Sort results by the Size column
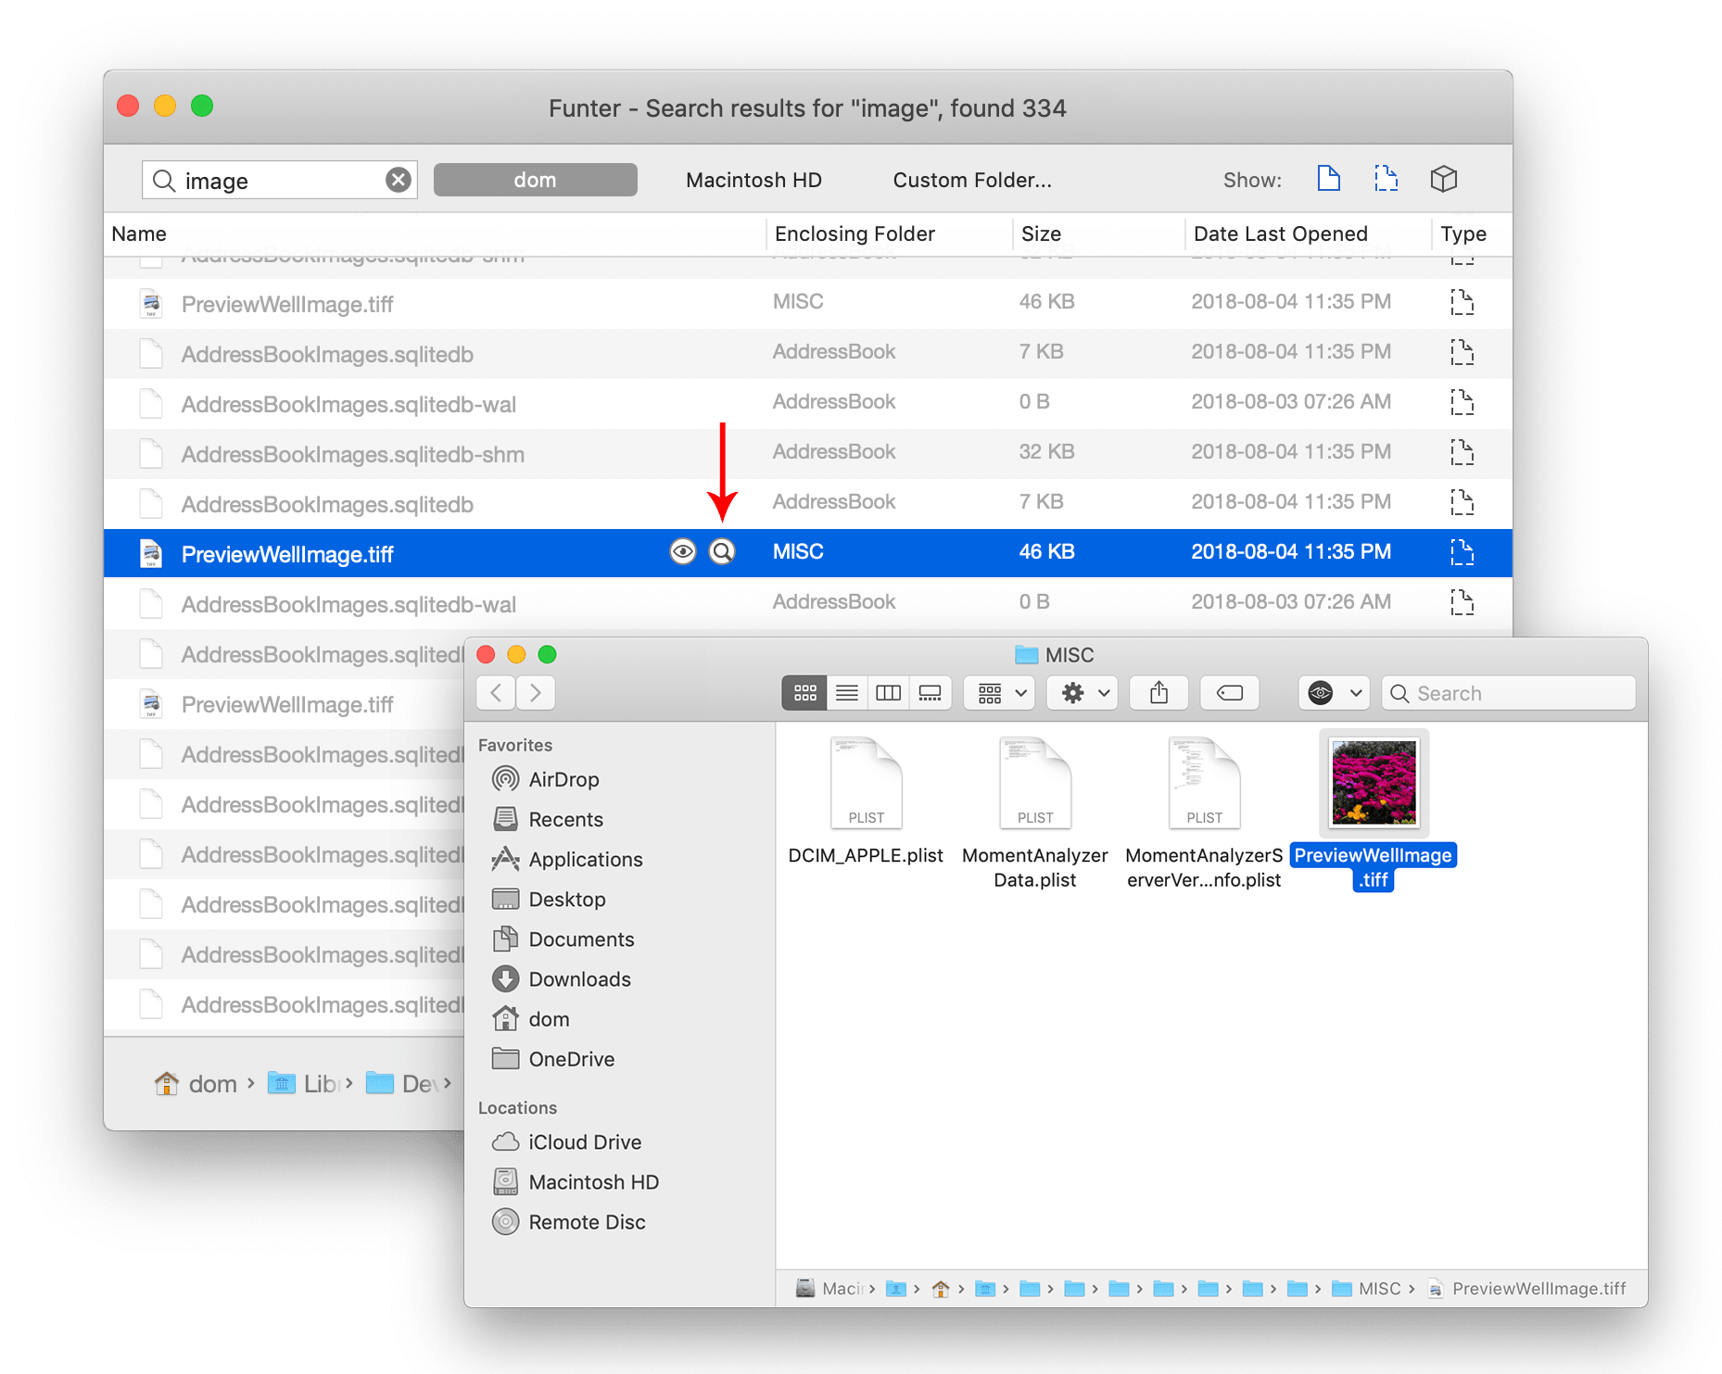Image resolution: width=1722 pixels, height=1374 pixels. pos(1042,233)
